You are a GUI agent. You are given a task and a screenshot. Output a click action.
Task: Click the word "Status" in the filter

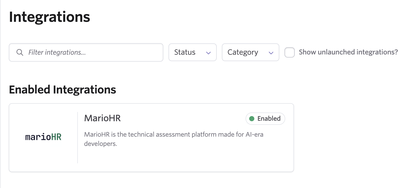185,52
